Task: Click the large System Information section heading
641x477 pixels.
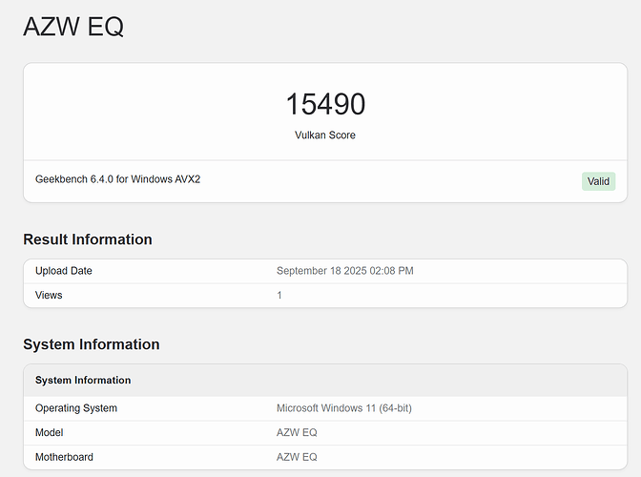Action: point(92,344)
